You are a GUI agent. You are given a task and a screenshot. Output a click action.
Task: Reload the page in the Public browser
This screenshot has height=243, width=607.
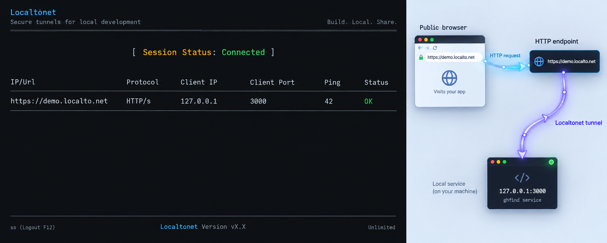pyautogui.click(x=435, y=48)
